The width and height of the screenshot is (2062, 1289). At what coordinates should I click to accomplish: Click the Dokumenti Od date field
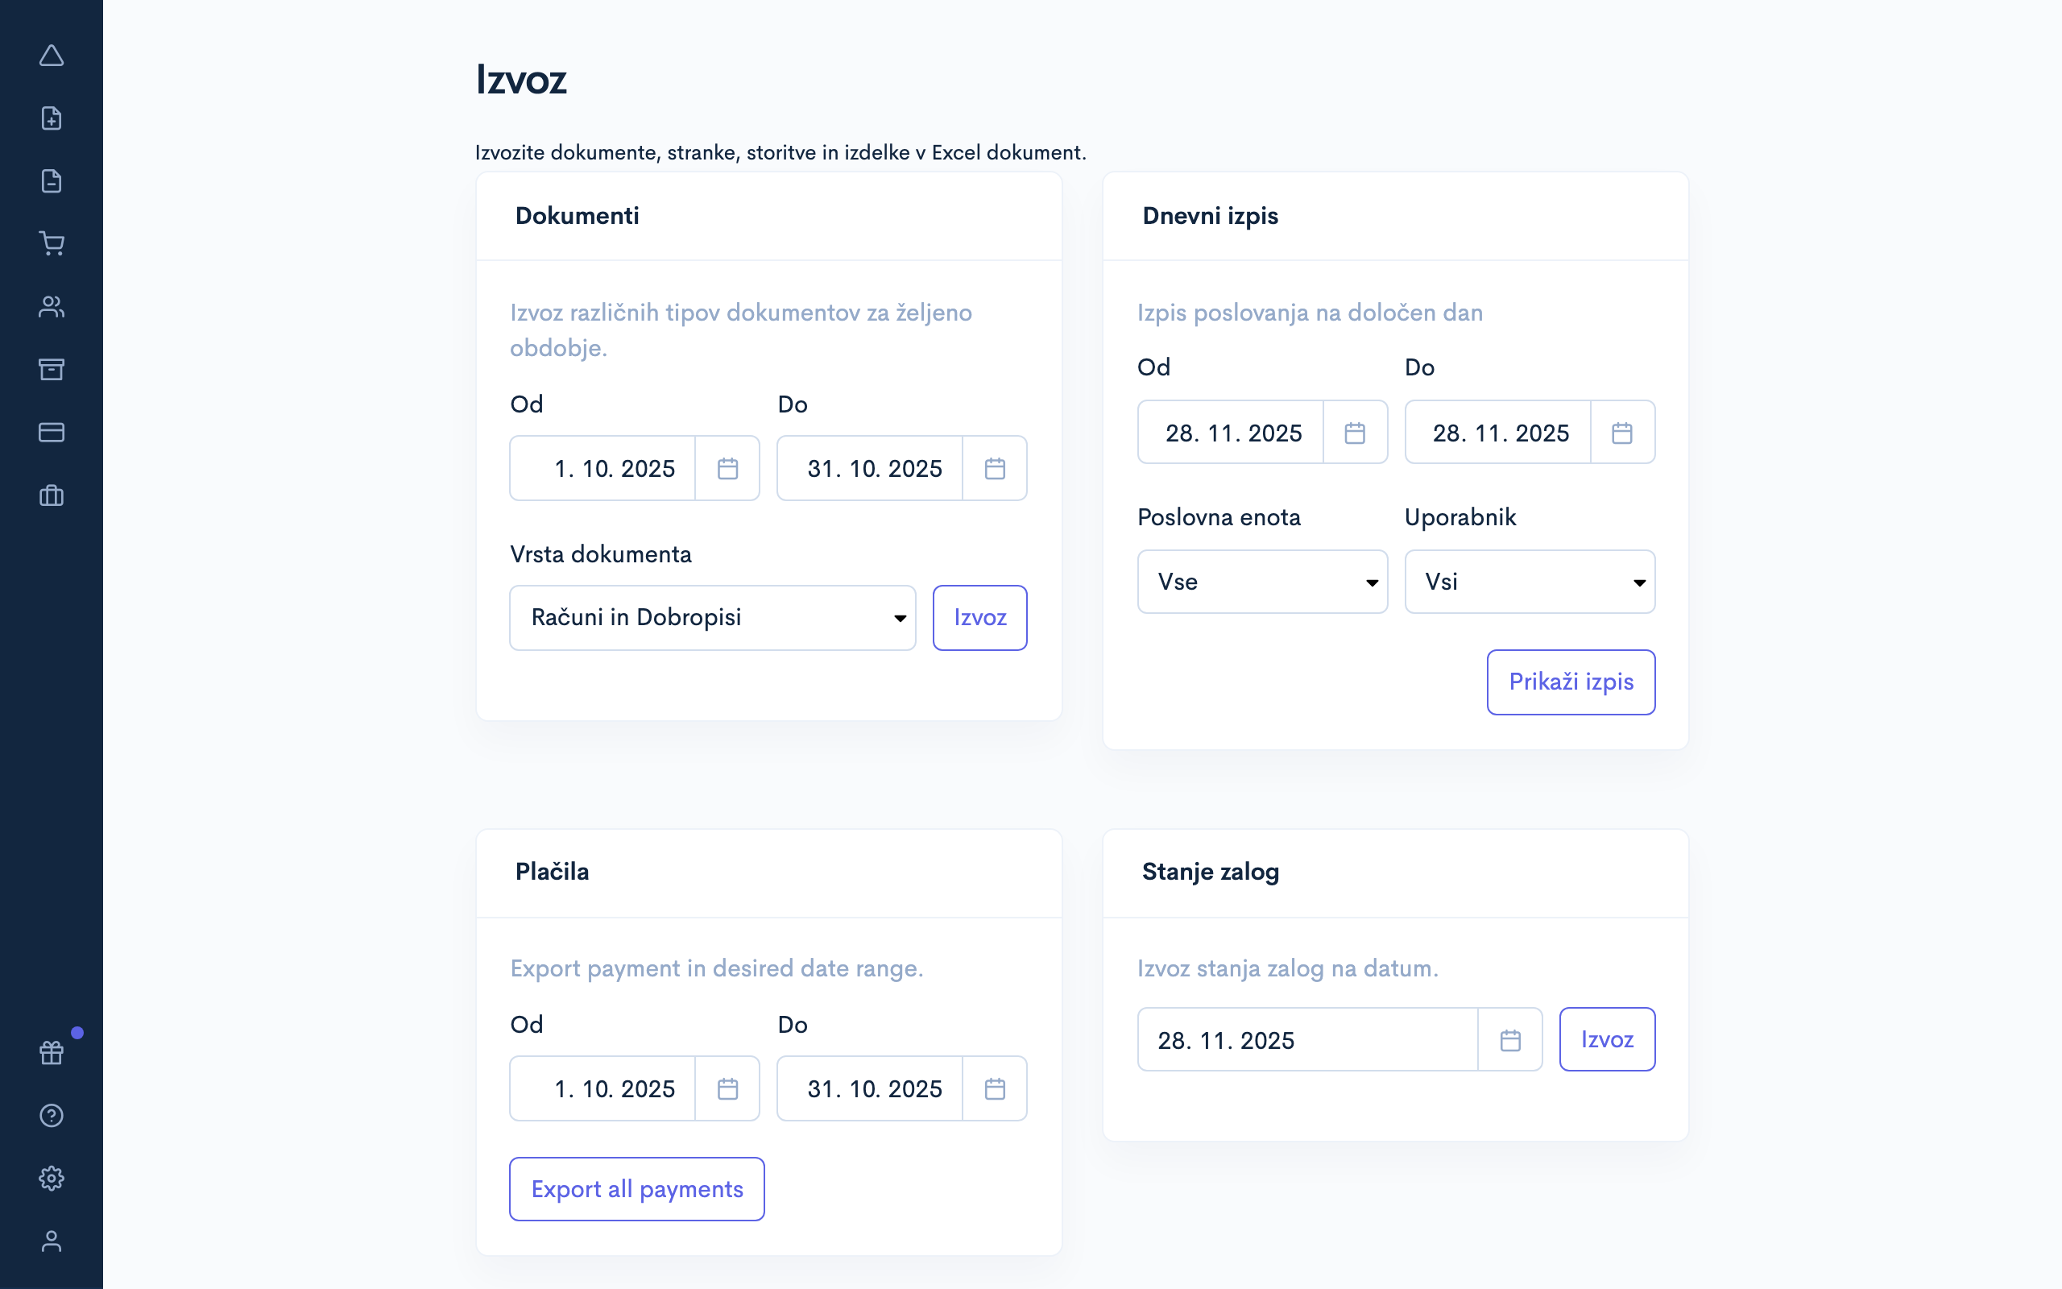point(603,469)
